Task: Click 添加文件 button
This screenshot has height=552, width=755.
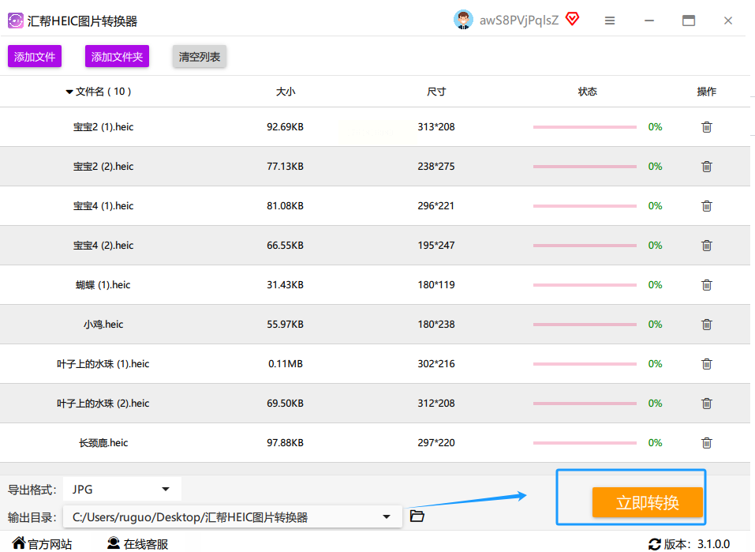Action: [35, 56]
